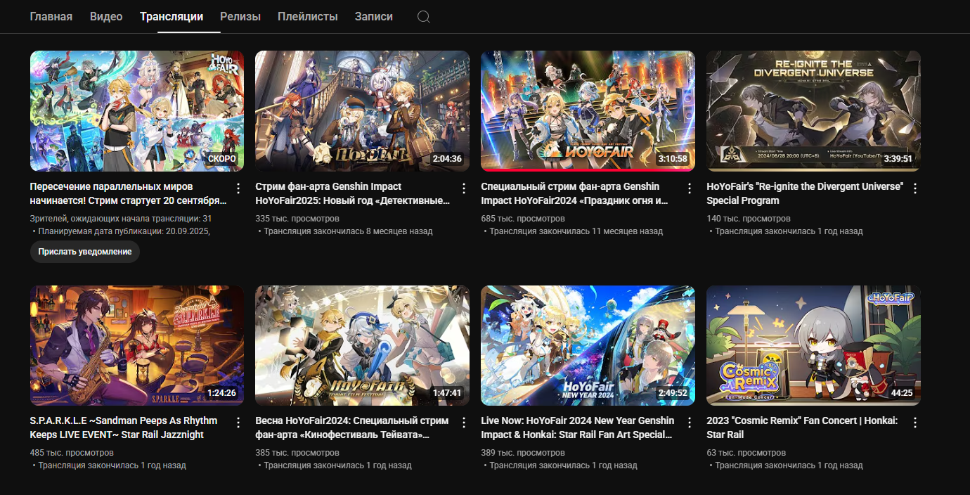This screenshot has height=495, width=970.
Task: Open three-dot menu for HoYoFair 2024 New Year video
Action: [689, 423]
